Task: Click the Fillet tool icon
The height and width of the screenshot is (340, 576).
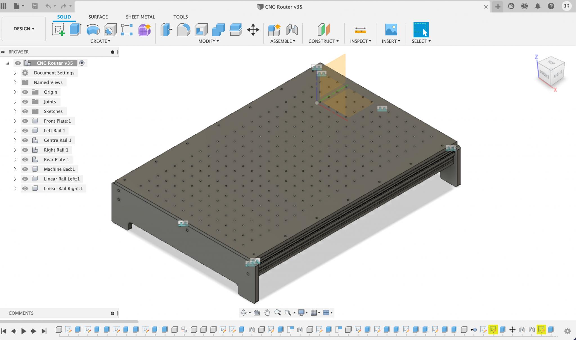Action: coord(184,30)
